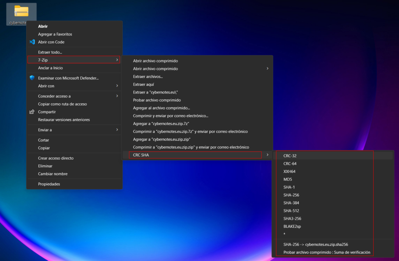Open the cybernotes folder icon
The height and width of the screenshot is (261, 399).
pyautogui.click(x=21, y=12)
